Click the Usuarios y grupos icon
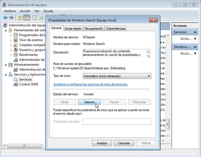This screenshot has height=157, width=201. (x=16, y=50)
